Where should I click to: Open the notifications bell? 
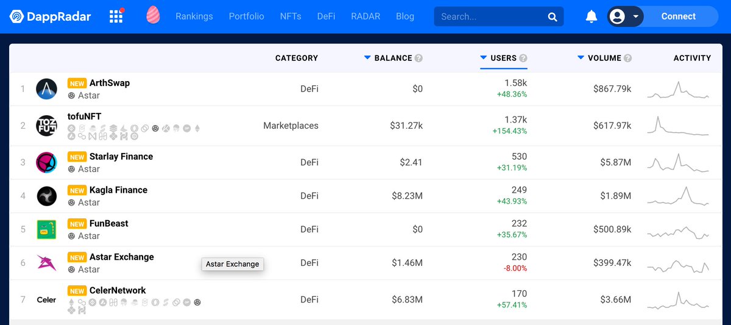click(x=591, y=16)
